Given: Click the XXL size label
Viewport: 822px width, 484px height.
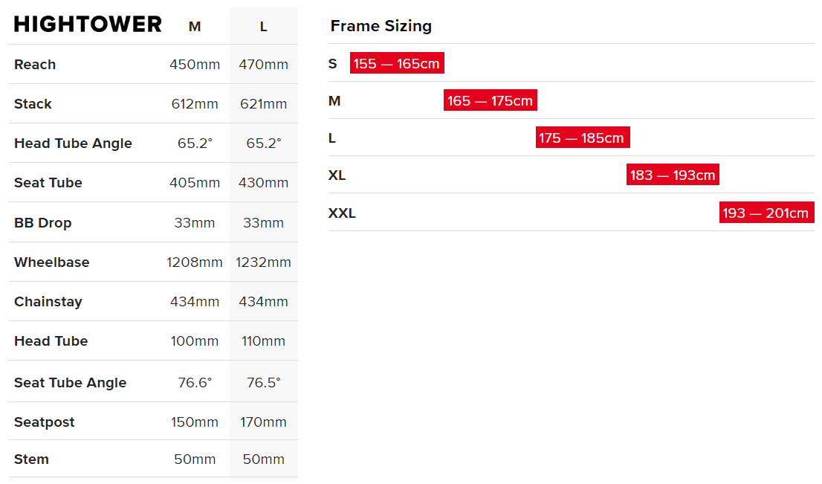Looking at the screenshot, I should click(342, 213).
